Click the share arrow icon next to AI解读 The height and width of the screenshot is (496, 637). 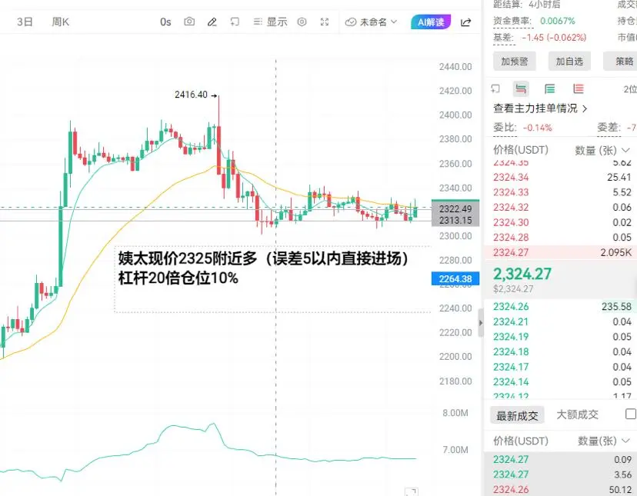[466, 22]
